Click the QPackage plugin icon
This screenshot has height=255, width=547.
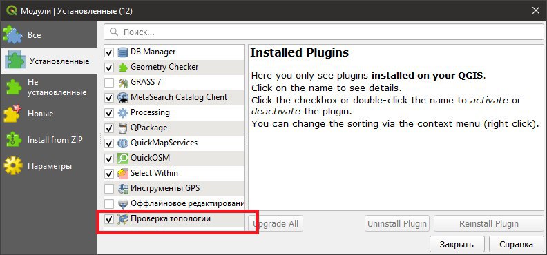[123, 128]
